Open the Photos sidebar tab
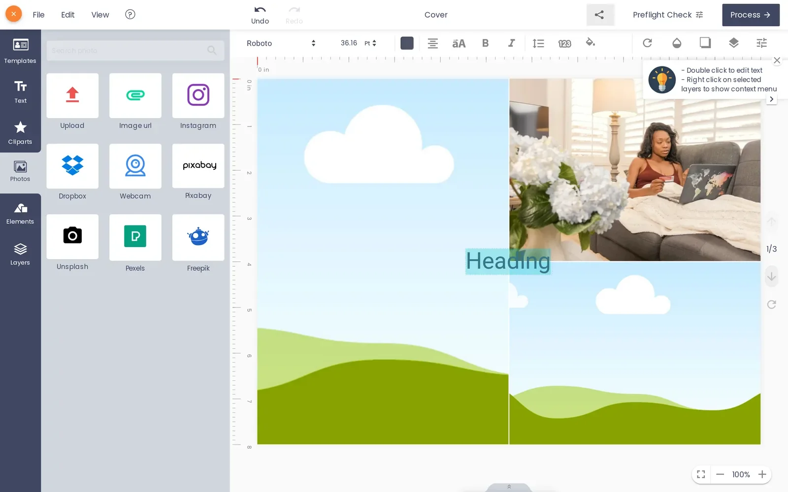This screenshot has height=492, width=788. (20, 172)
